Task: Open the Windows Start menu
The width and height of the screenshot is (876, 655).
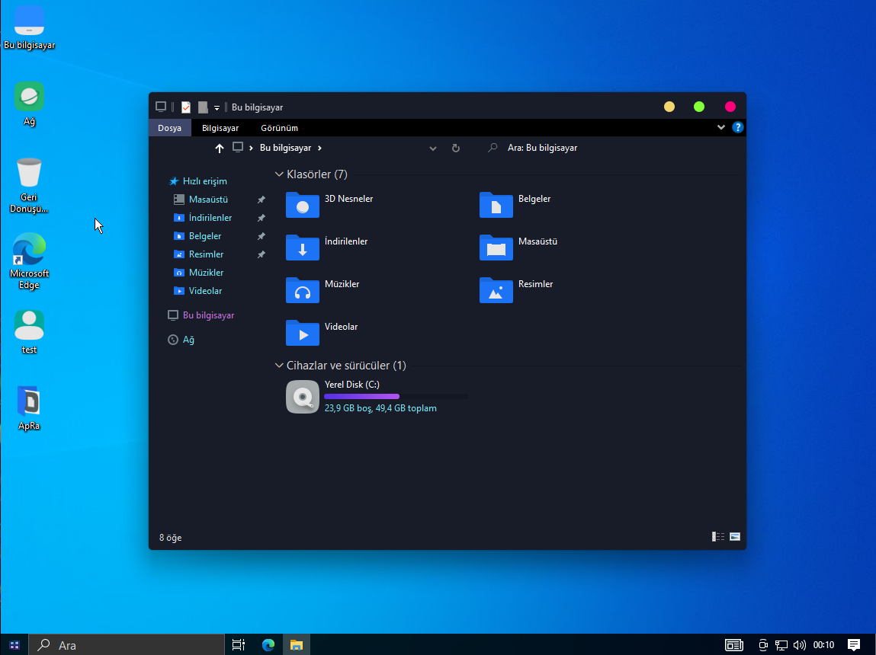Action: (14, 645)
